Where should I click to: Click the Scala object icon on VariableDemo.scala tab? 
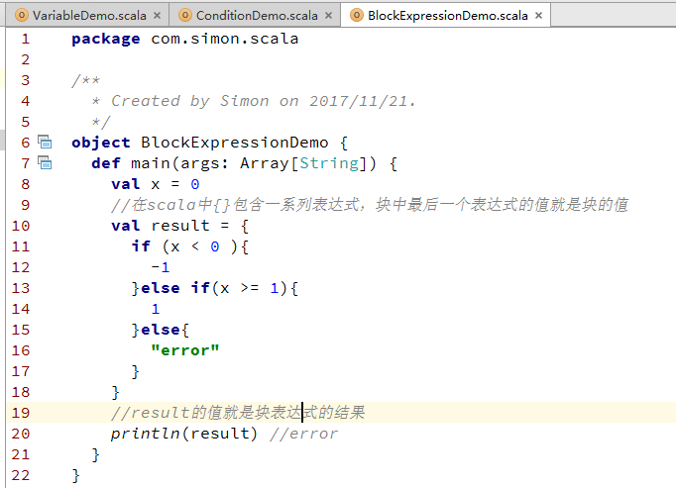coord(21,15)
